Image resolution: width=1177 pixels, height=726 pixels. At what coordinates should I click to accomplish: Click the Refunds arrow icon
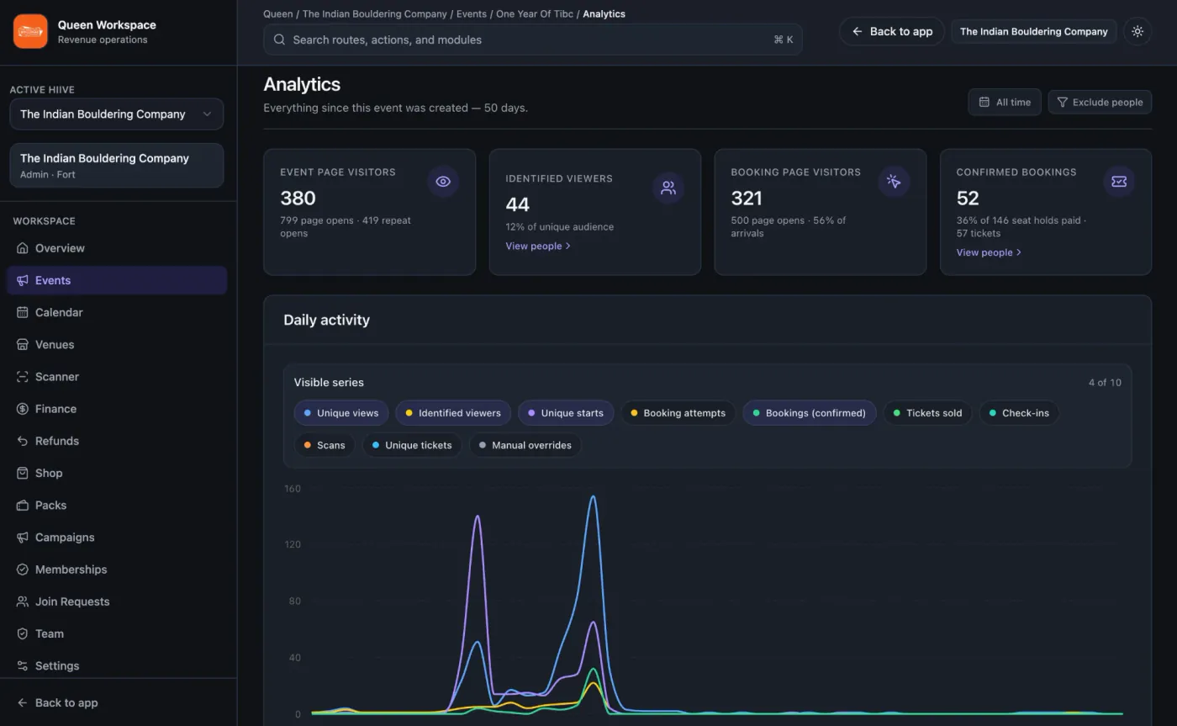(23, 441)
